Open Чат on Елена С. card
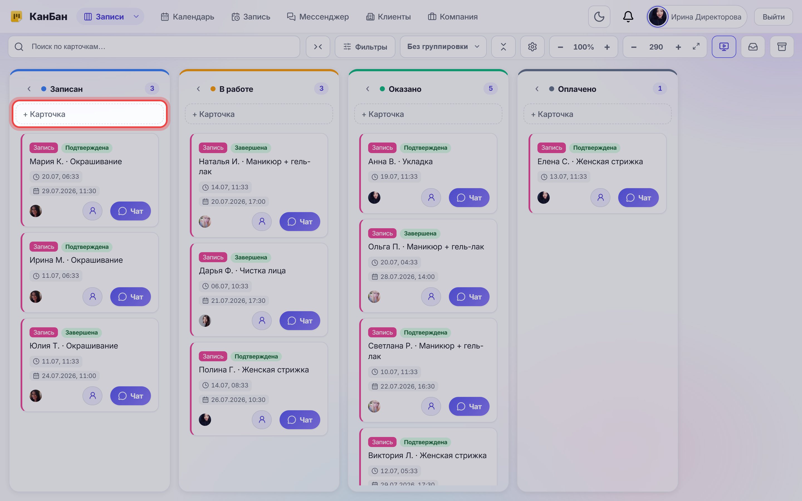Screen dimensions: 802x501 [638, 198]
